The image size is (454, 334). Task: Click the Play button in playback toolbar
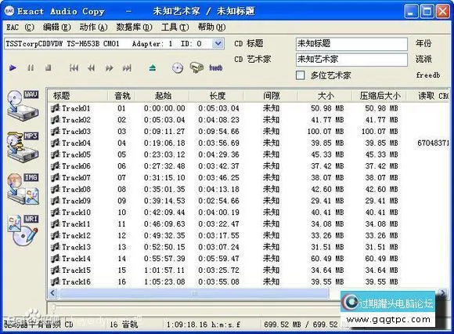13,68
